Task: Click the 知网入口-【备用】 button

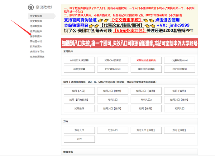Action: click(x=146, y=91)
